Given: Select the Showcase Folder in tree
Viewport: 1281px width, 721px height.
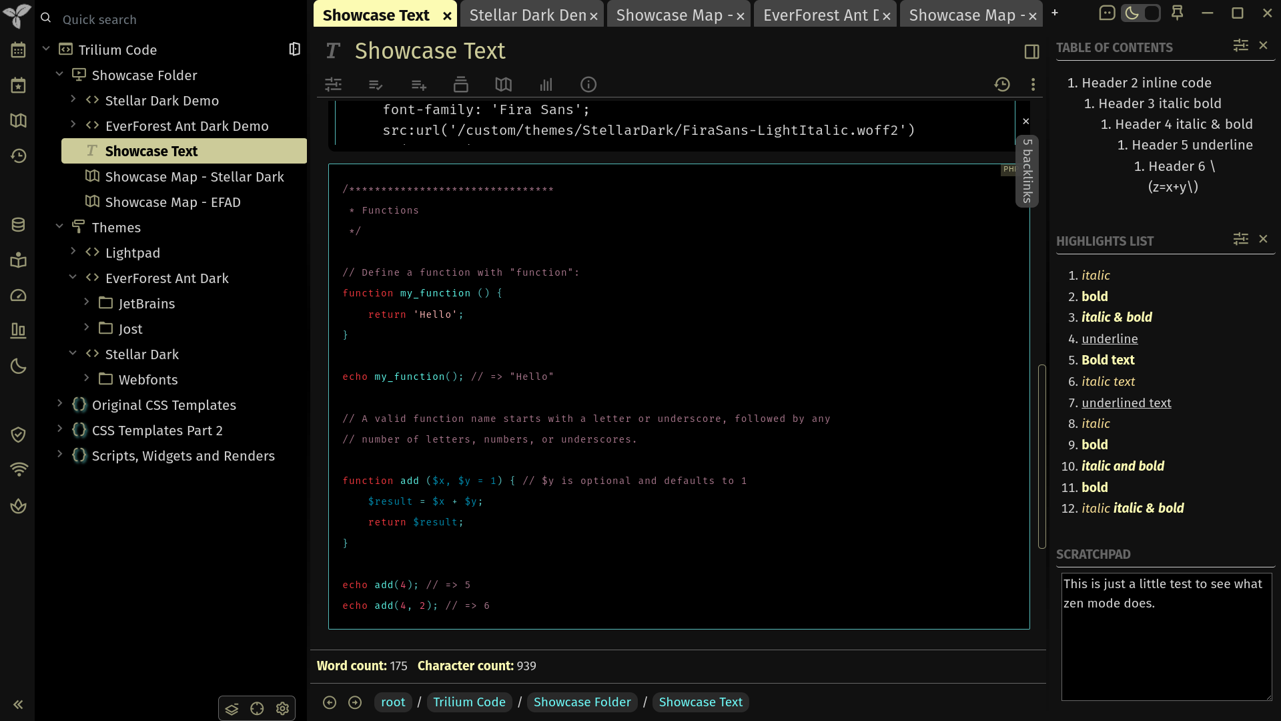Looking at the screenshot, I should tap(144, 75).
